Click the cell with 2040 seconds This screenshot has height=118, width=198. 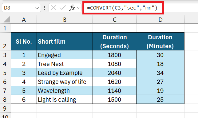(115, 73)
